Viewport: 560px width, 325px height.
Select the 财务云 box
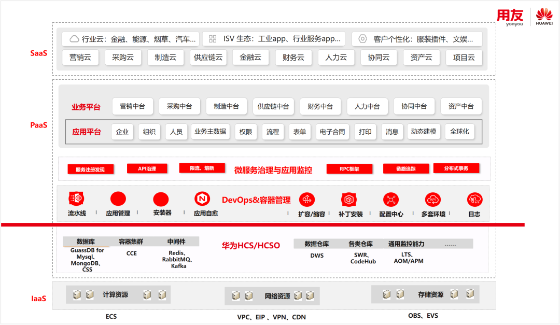(293, 58)
